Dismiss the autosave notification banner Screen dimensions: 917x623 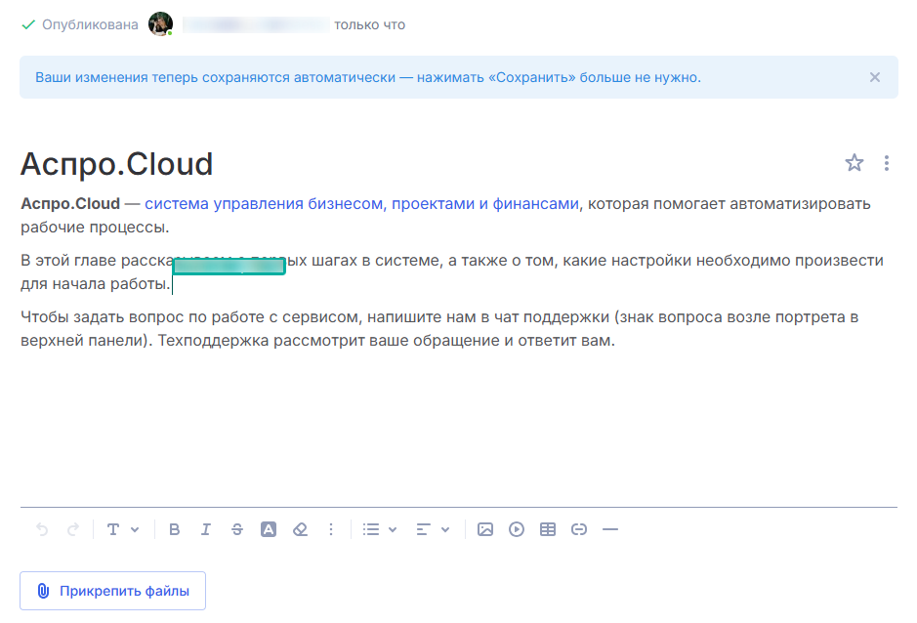click(x=875, y=77)
